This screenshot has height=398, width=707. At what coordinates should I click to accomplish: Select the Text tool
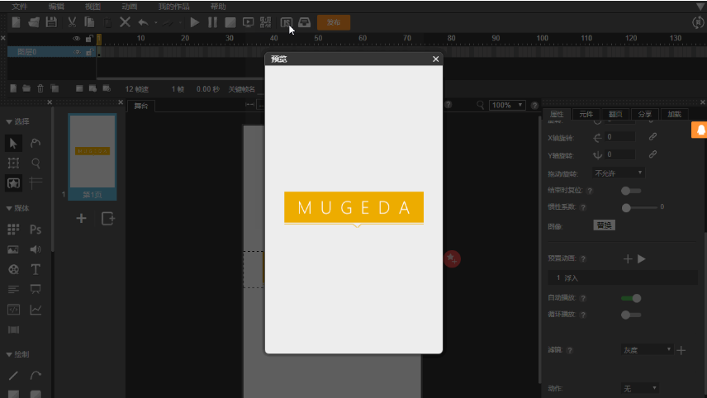36,269
